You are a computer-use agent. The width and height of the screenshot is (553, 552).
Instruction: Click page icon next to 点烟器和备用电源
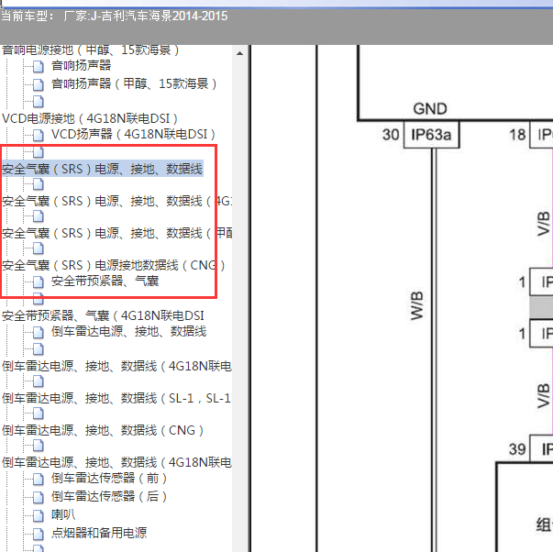tap(39, 534)
